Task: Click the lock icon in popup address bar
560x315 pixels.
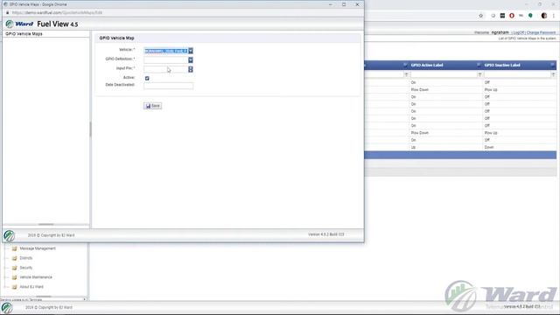Action: 7,12
